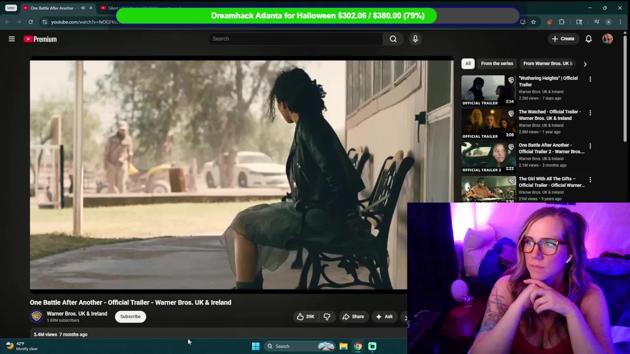
Task: Open the green app taskbar icon
Action: [x=372, y=346]
